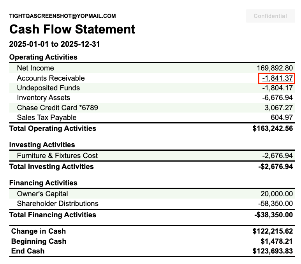Viewport: 301px width, 264px height.
Task: Click the account email address header
Action: 63,16
